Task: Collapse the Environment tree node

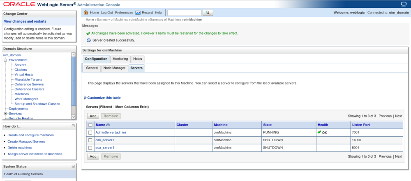Action: coord(5,60)
